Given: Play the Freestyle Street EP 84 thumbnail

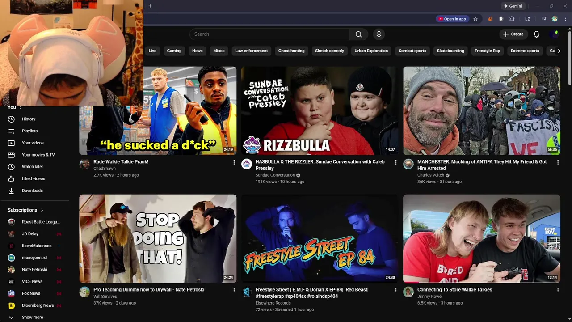Looking at the screenshot, I should pyautogui.click(x=319, y=238).
